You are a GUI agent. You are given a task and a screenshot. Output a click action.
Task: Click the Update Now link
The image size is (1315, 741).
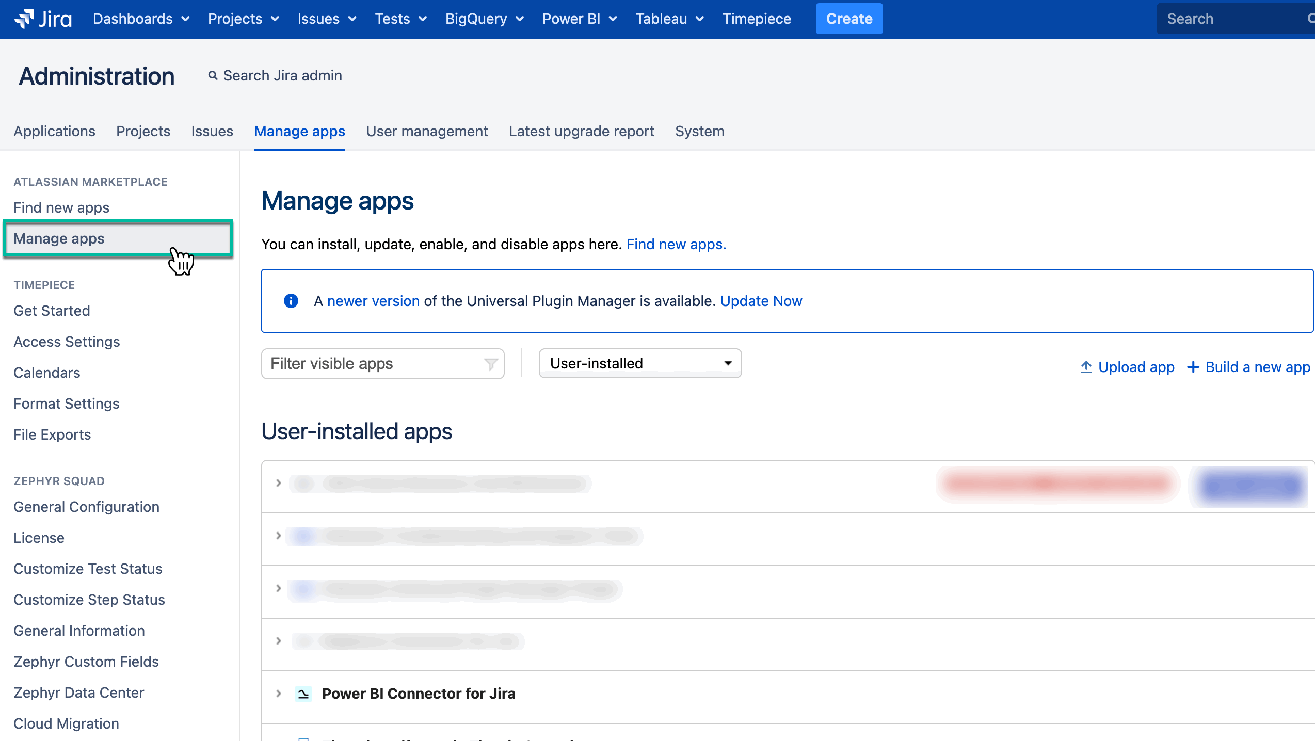(x=761, y=301)
